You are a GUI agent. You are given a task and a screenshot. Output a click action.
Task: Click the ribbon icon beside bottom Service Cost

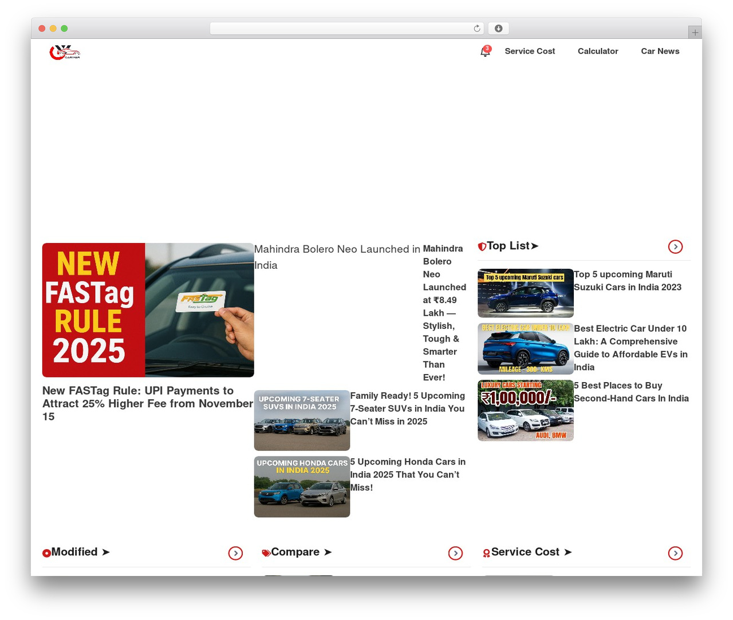tap(486, 553)
